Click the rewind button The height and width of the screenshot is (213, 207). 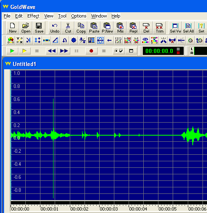[52, 51]
